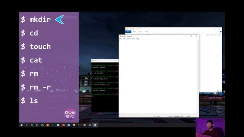Open Notepad Format menu
The height and width of the screenshot is (137, 244).
click(128, 39)
